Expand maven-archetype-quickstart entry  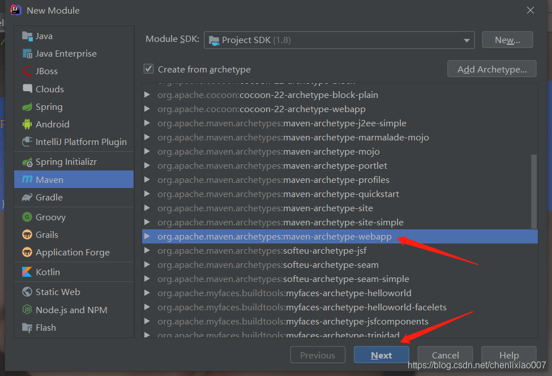(147, 194)
